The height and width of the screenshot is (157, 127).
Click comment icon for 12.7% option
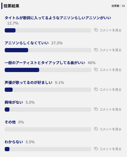(96, 30)
